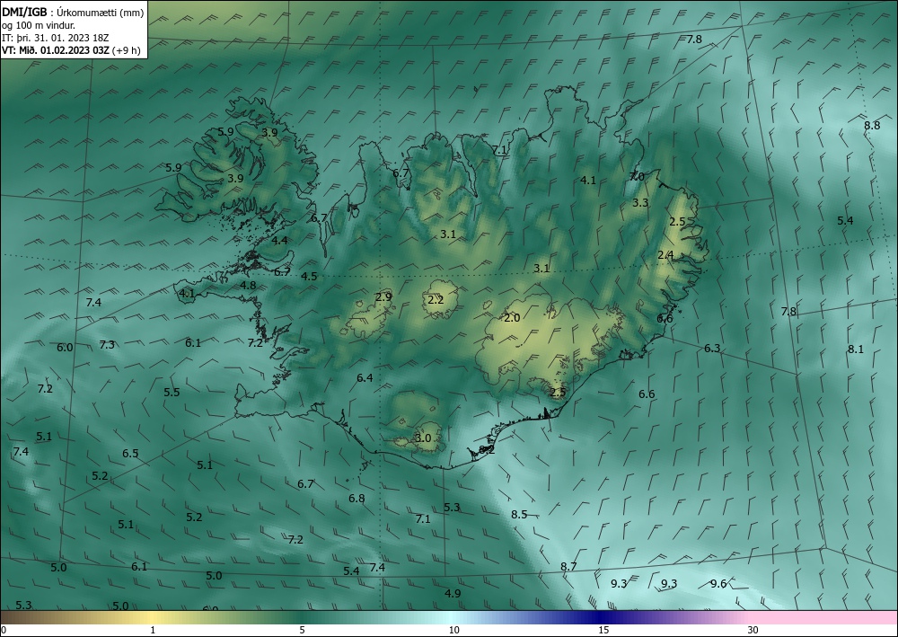This screenshot has width=898, height=637.
Task: Click the map value 6.0
Action: (x=65, y=348)
